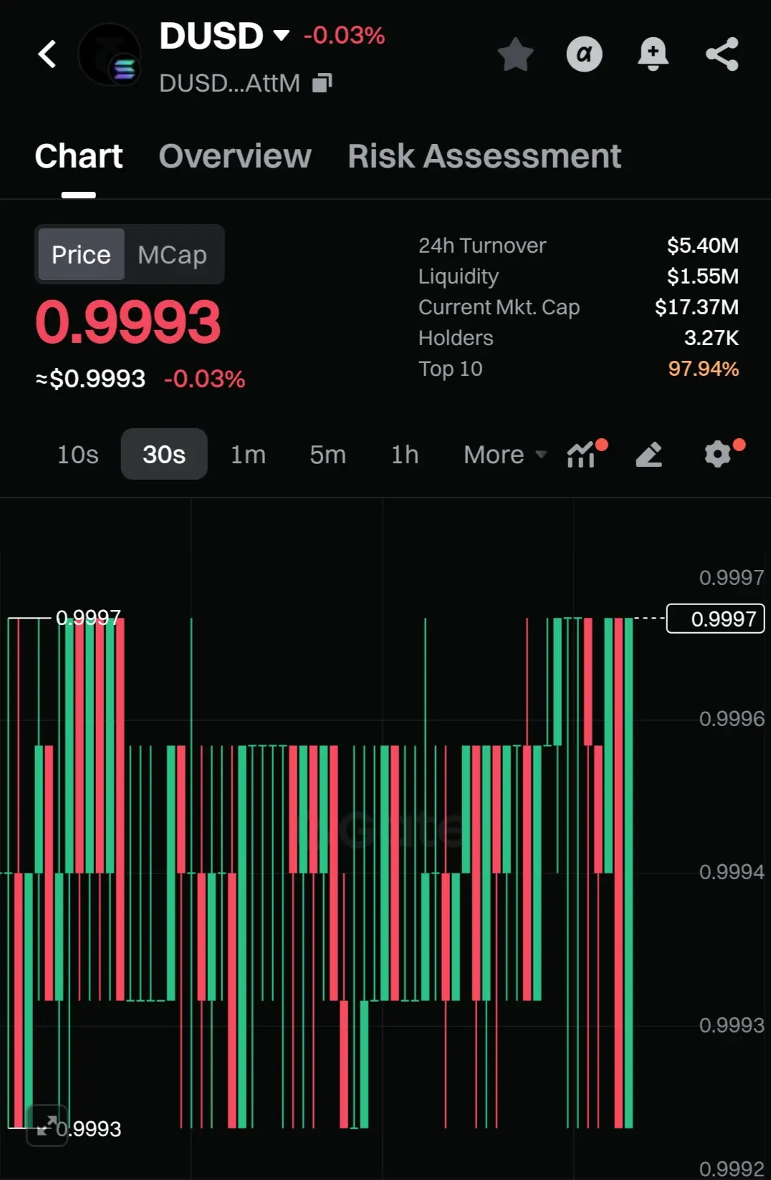Viewport: 771px width, 1180px height.
Task: Tap the ≈$0.9993 approximate price
Action: click(x=90, y=378)
